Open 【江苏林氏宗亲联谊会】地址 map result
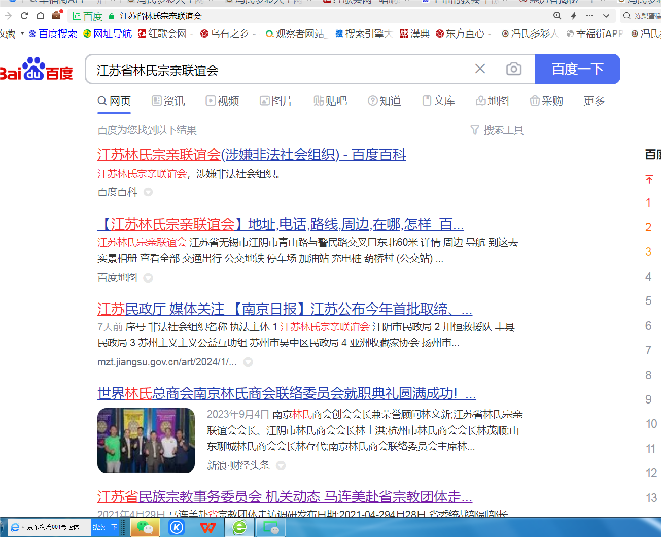The image size is (662, 538). tap(281, 224)
